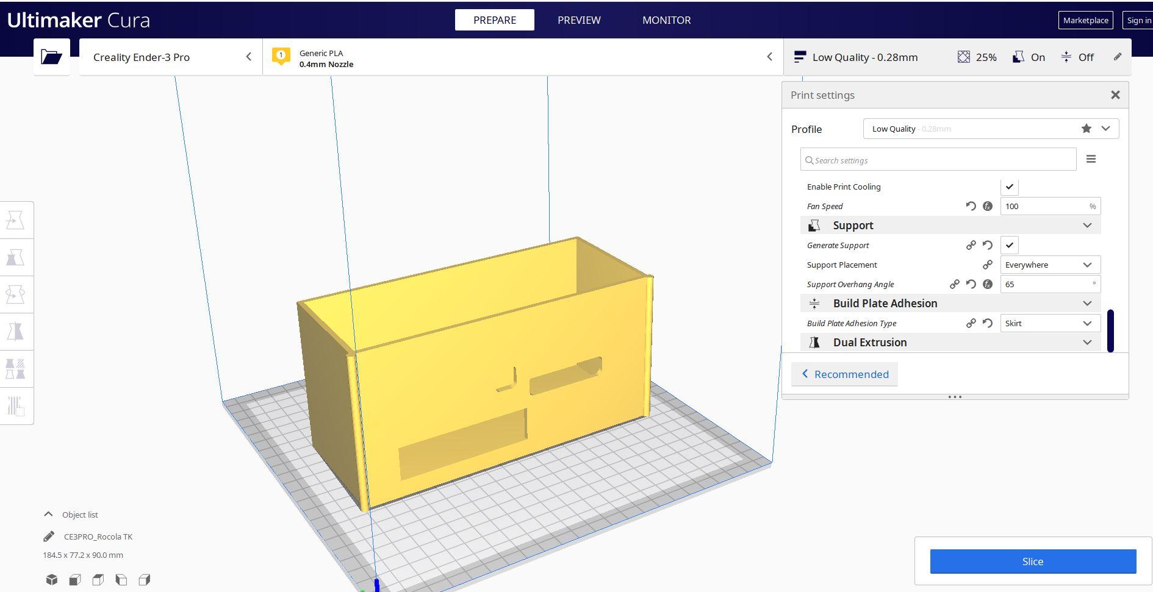
Task: Click the Slice button
Action: (1033, 562)
